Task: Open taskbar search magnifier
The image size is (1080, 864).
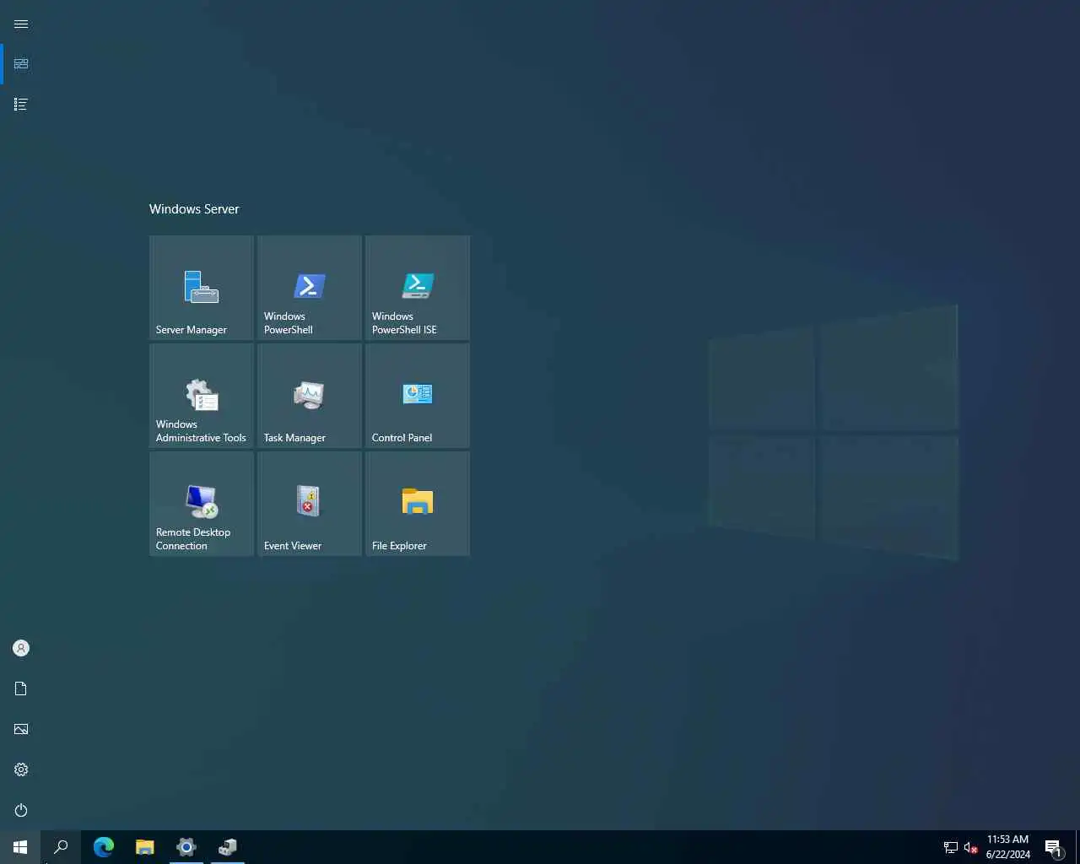Action: tap(61, 847)
